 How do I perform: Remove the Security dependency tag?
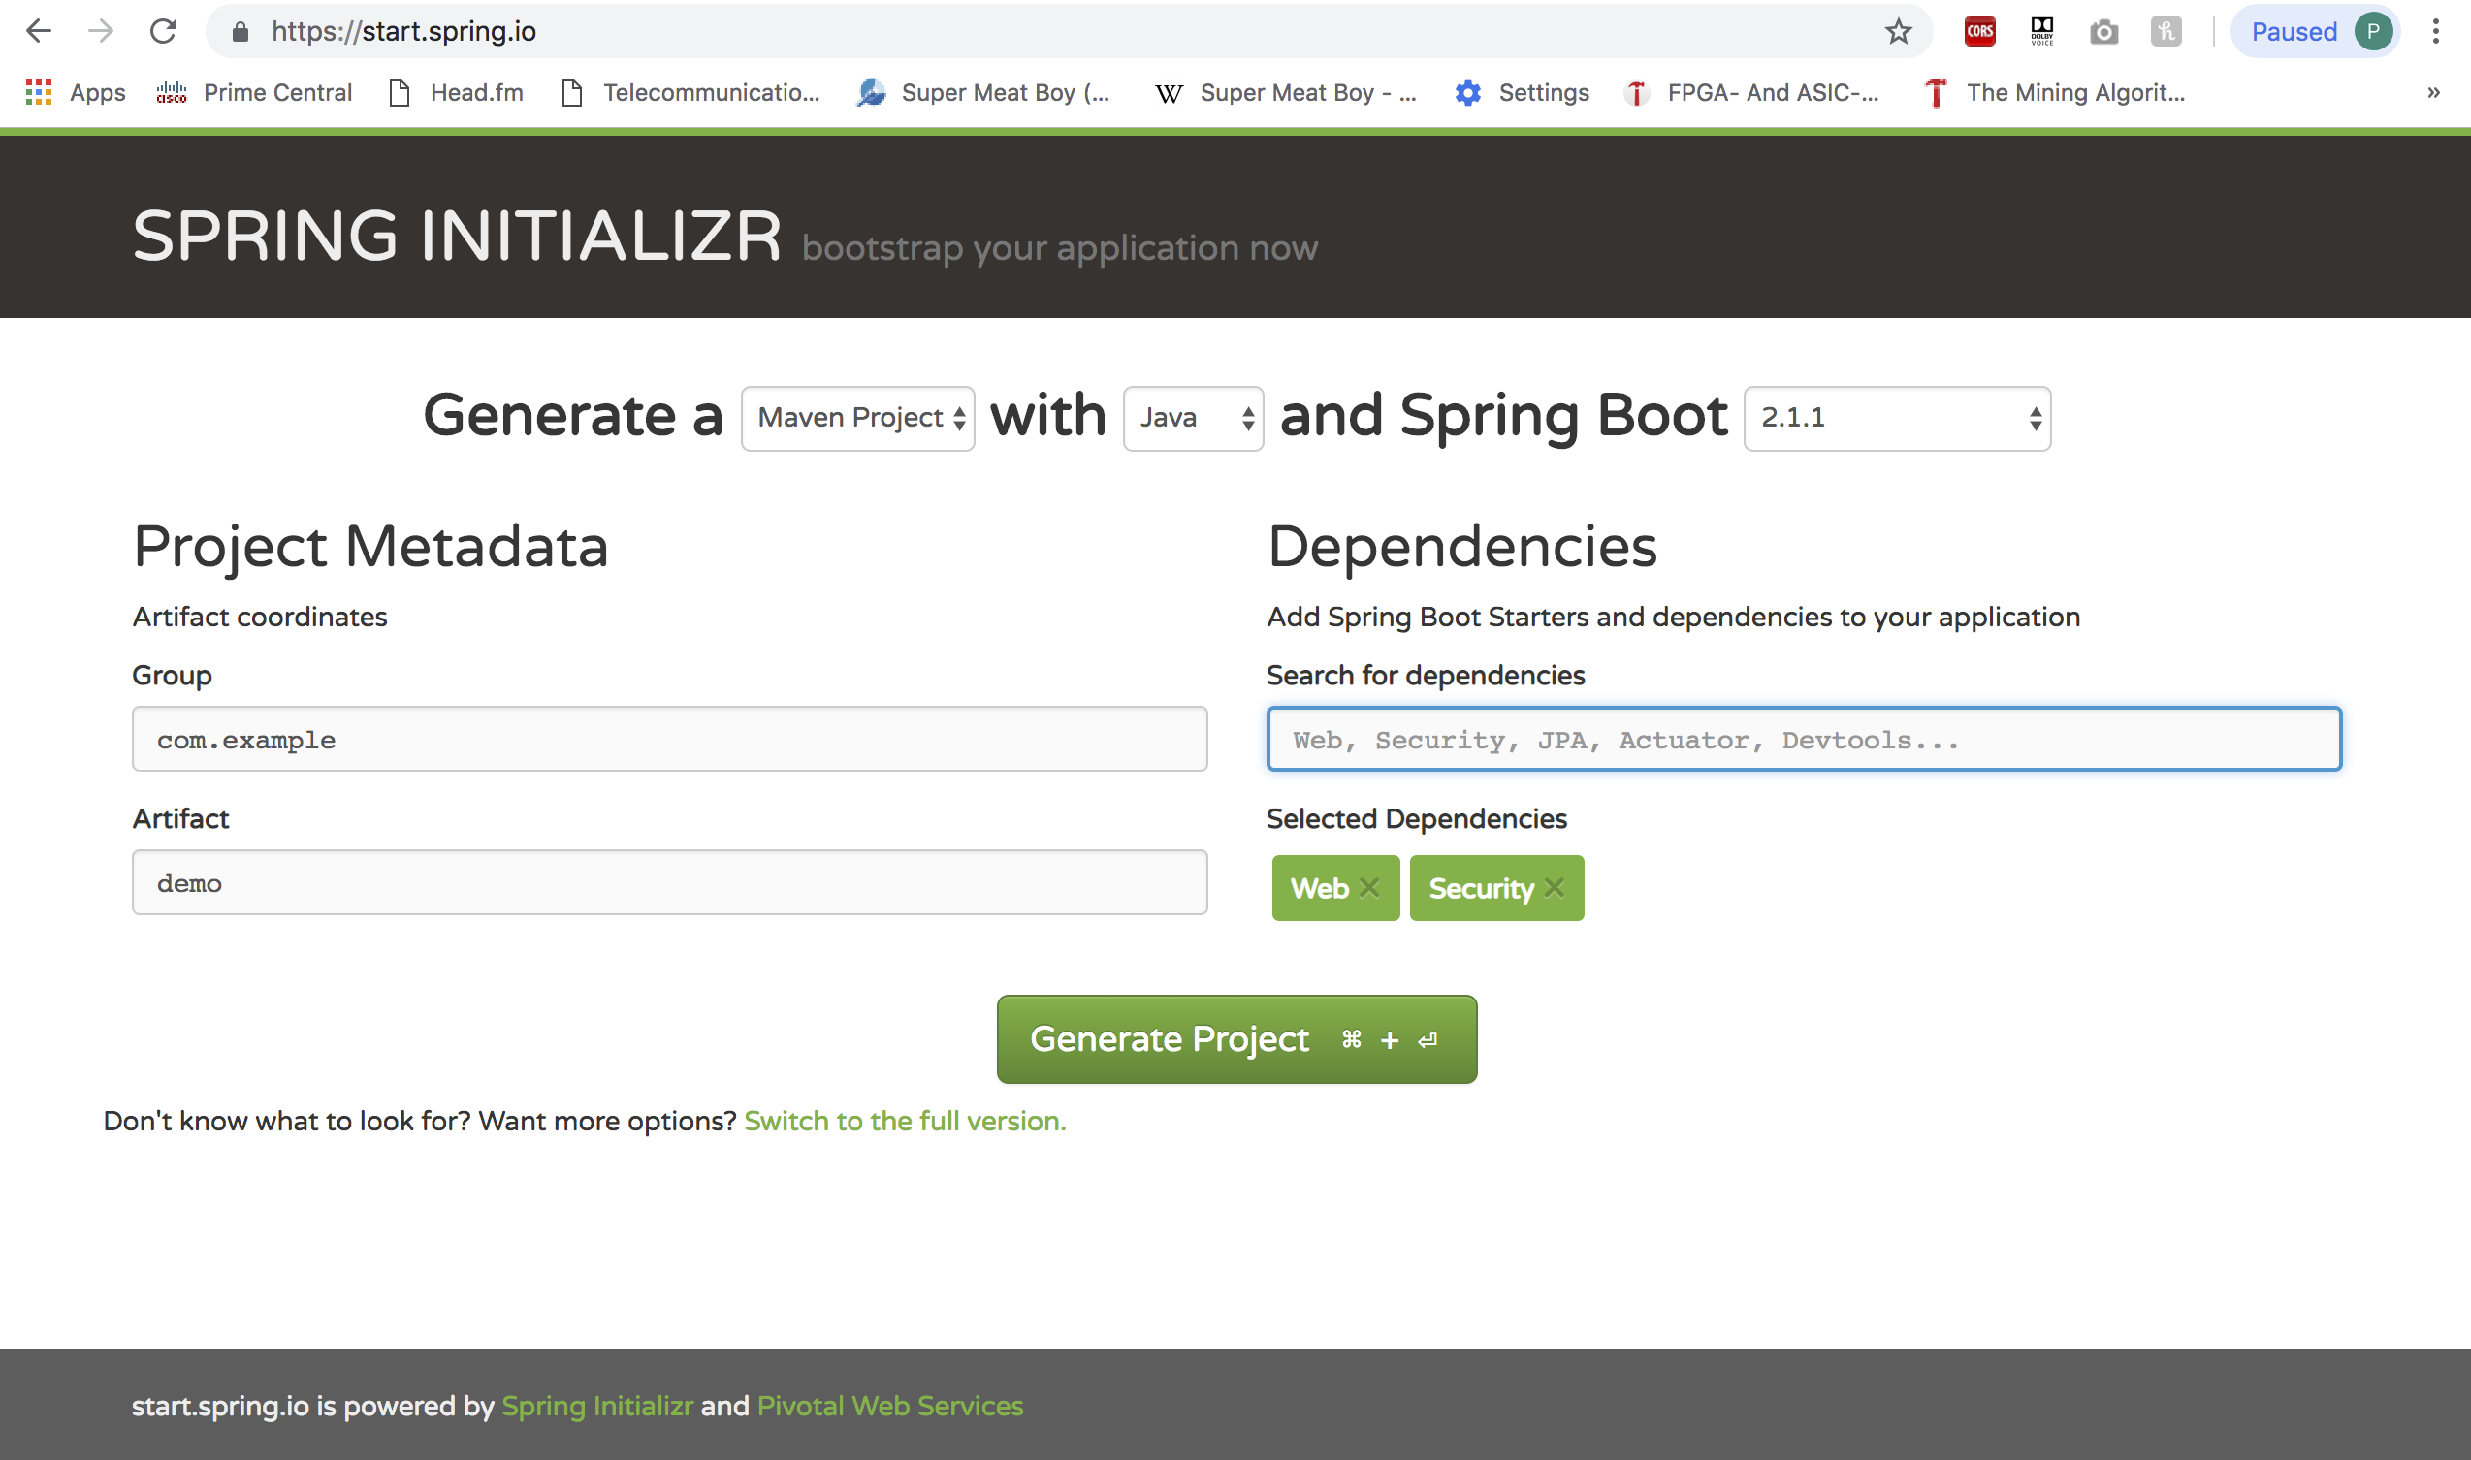point(1556,886)
